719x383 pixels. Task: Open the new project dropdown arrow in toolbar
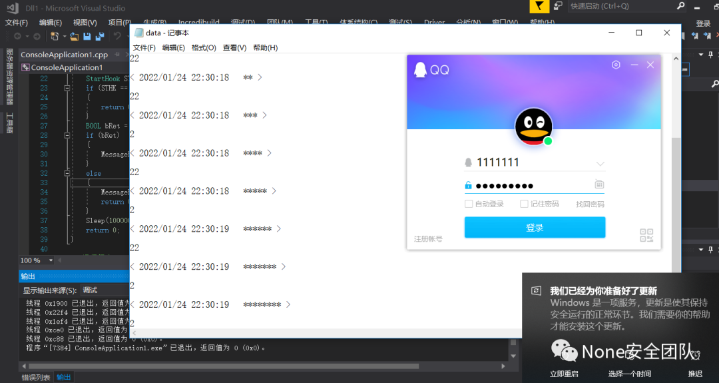pyautogui.click(x=64, y=36)
